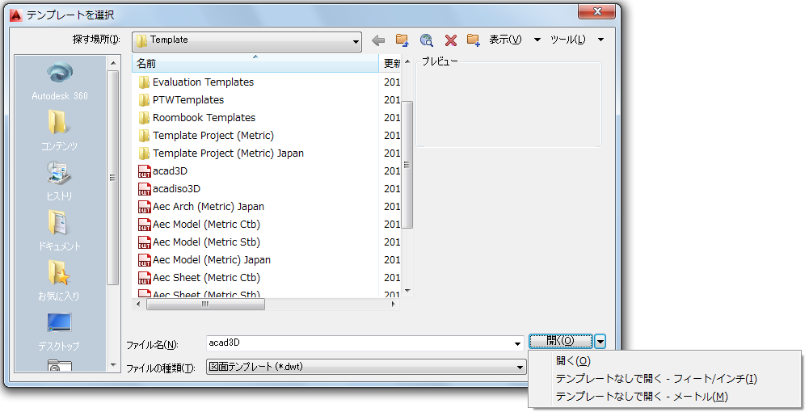Viewport: 809px width, 412px height.
Task: Click the arrow beside 開く button
Action: tap(600, 341)
